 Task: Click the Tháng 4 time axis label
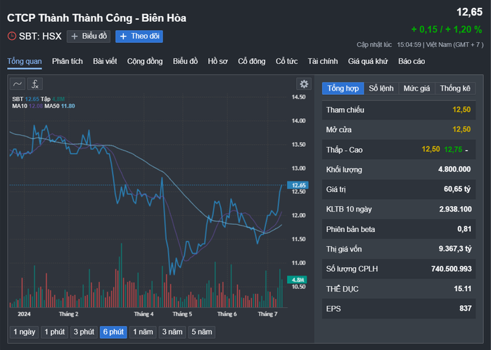tap(144, 314)
